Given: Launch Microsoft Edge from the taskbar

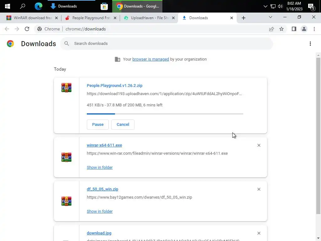Looking at the screenshot, I should point(38,6).
